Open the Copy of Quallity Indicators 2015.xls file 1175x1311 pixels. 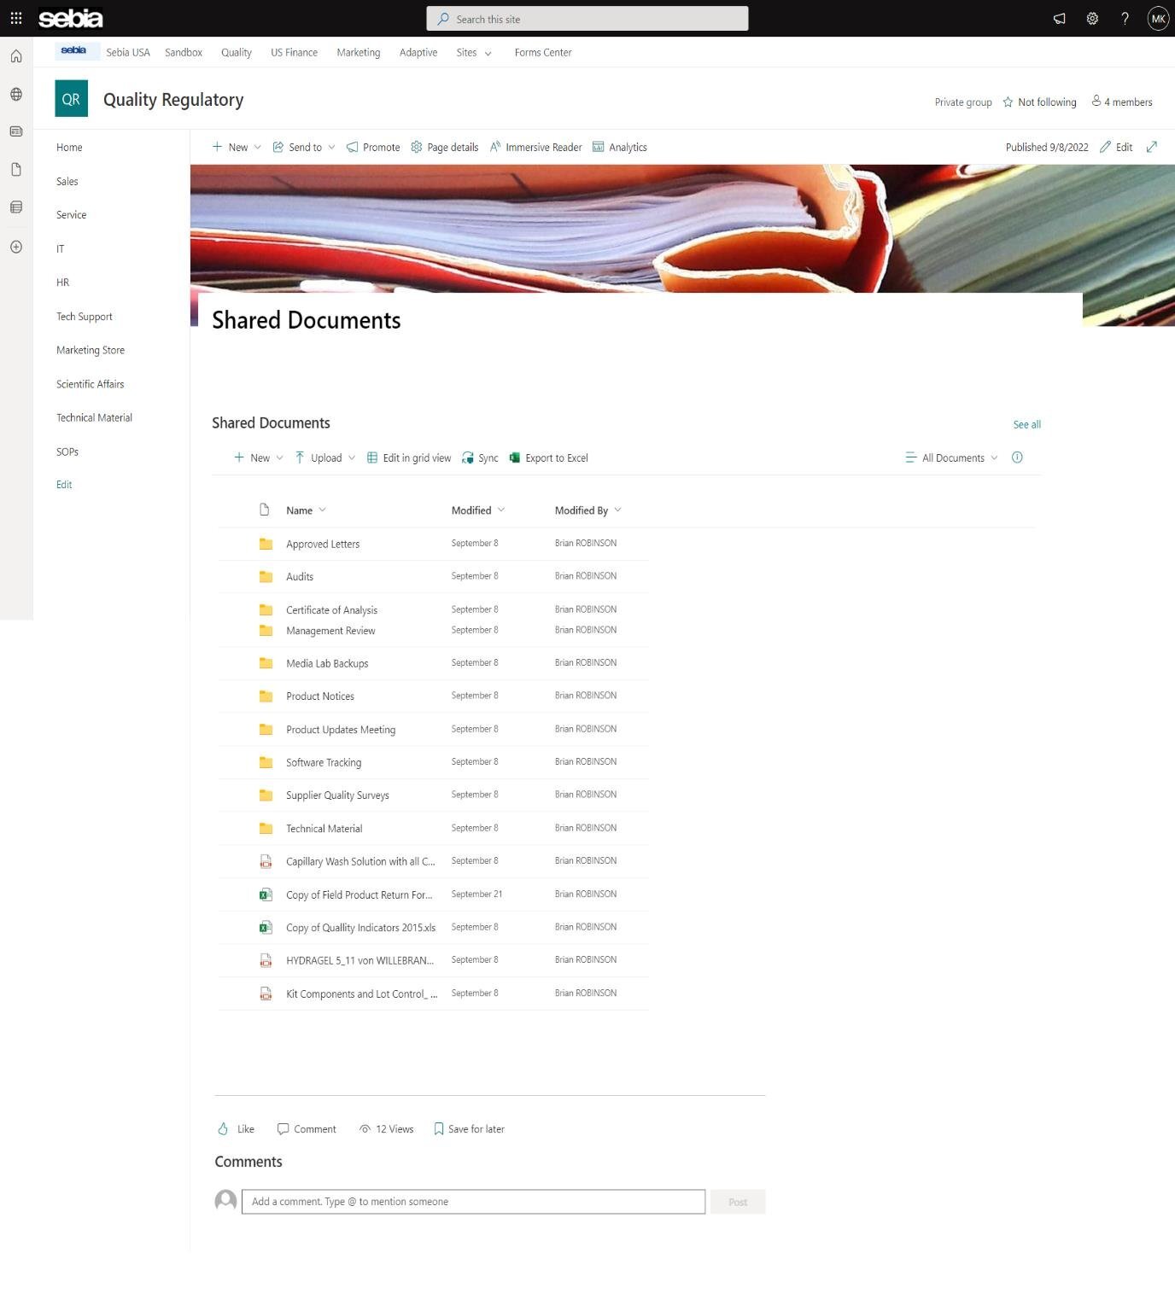[x=361, y=928]
